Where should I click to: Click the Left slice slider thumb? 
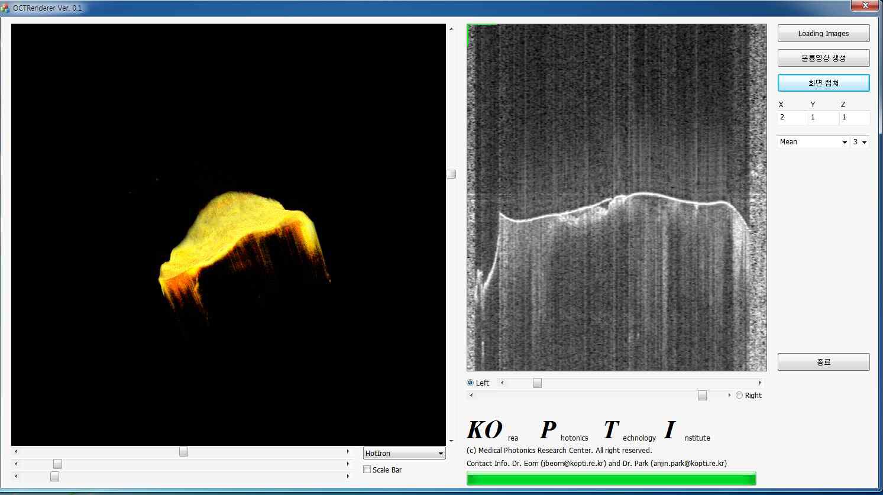point(537,383)
